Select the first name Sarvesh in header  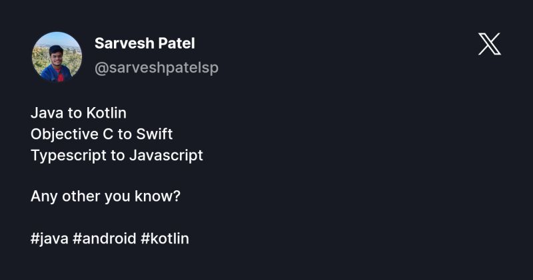125,43
